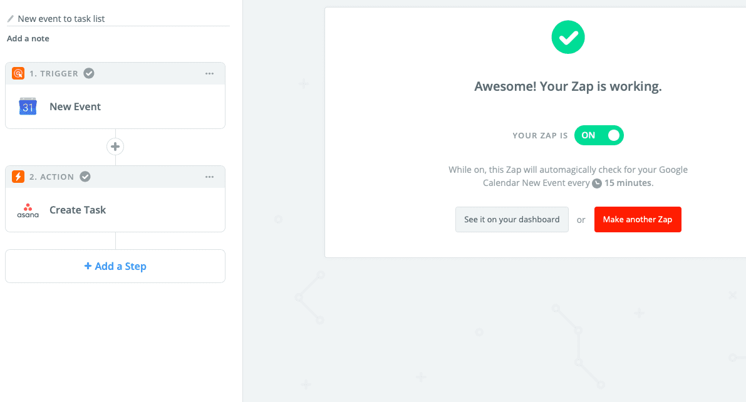Click the 1. TRIGGER header label
Screen dimensions: 746x402
tap(54, 74)
